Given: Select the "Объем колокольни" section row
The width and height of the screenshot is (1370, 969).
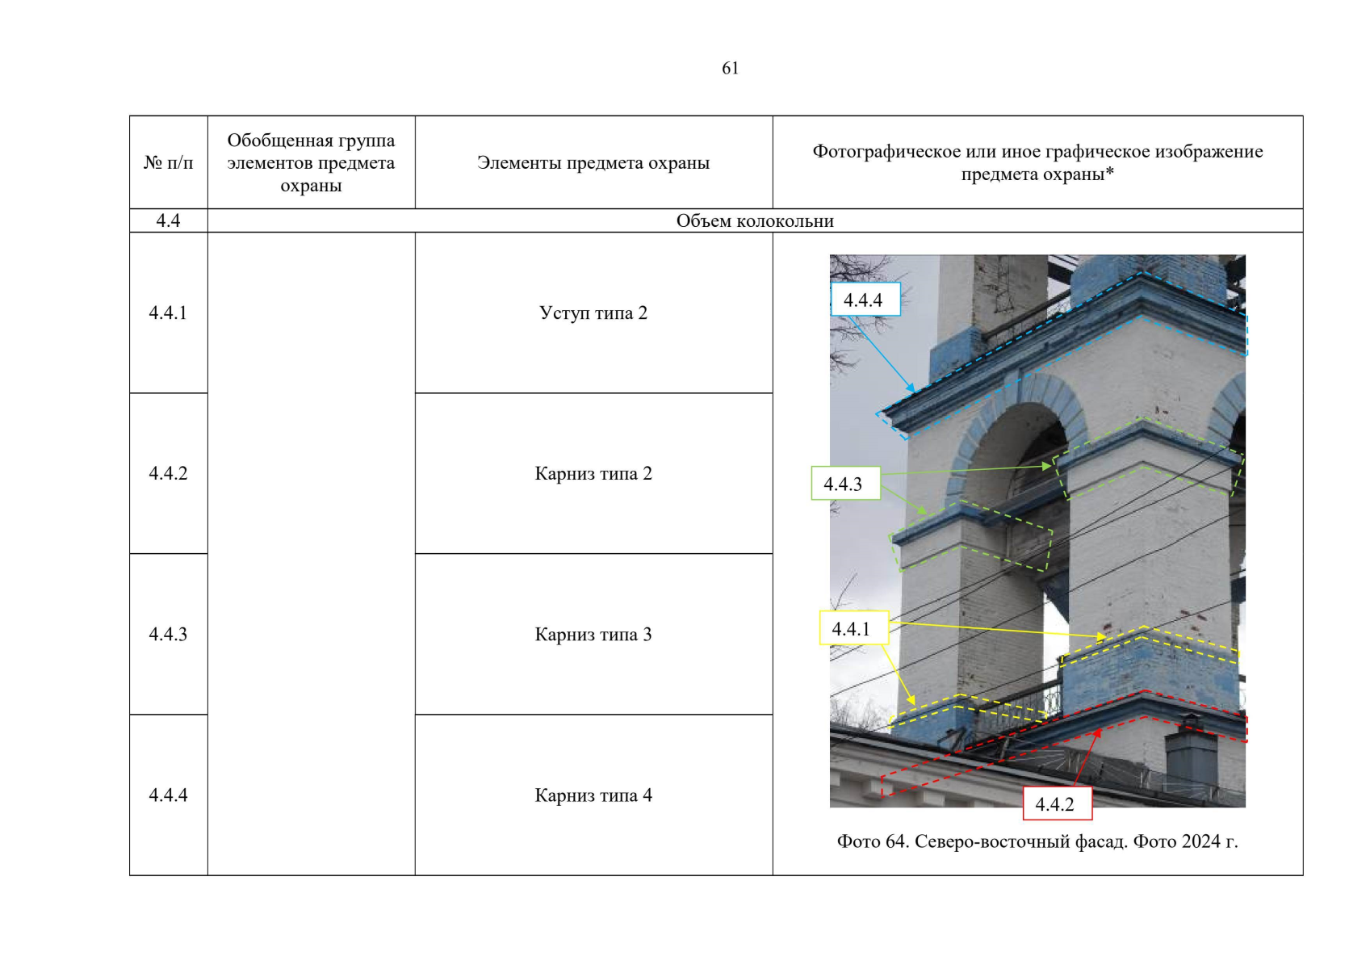Looking at the screenshot, I should (754, 221).
